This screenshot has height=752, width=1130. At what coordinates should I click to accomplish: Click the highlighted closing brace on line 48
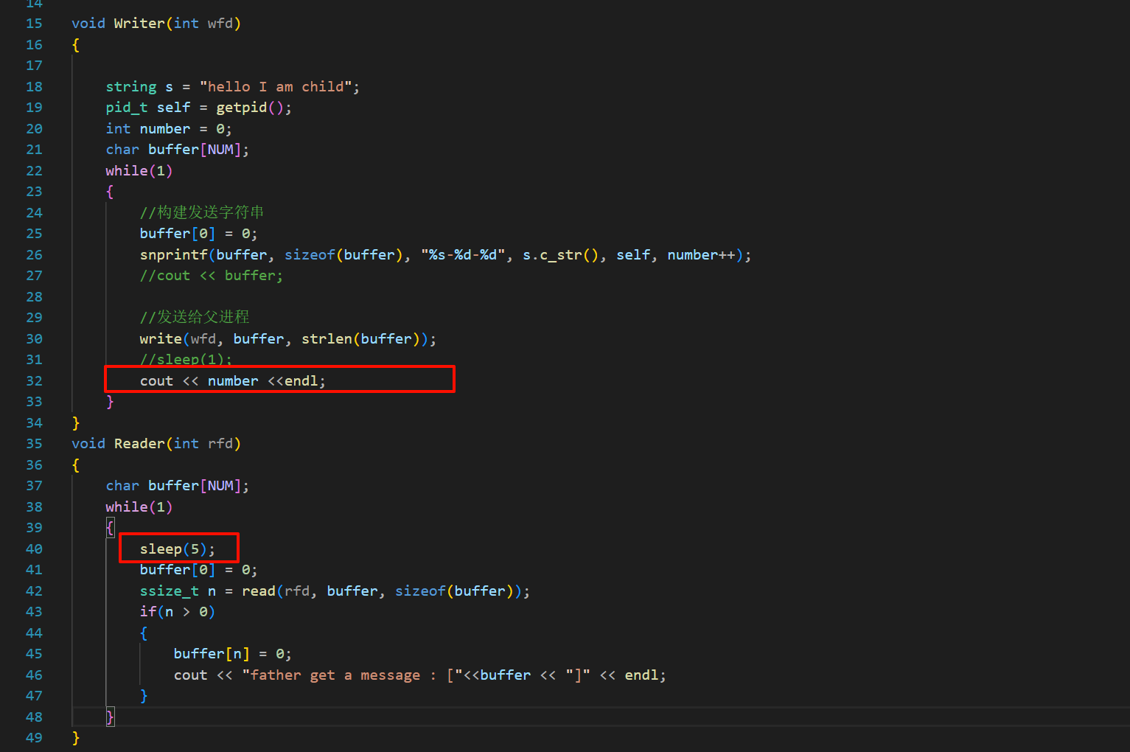[x=110, y=717]
